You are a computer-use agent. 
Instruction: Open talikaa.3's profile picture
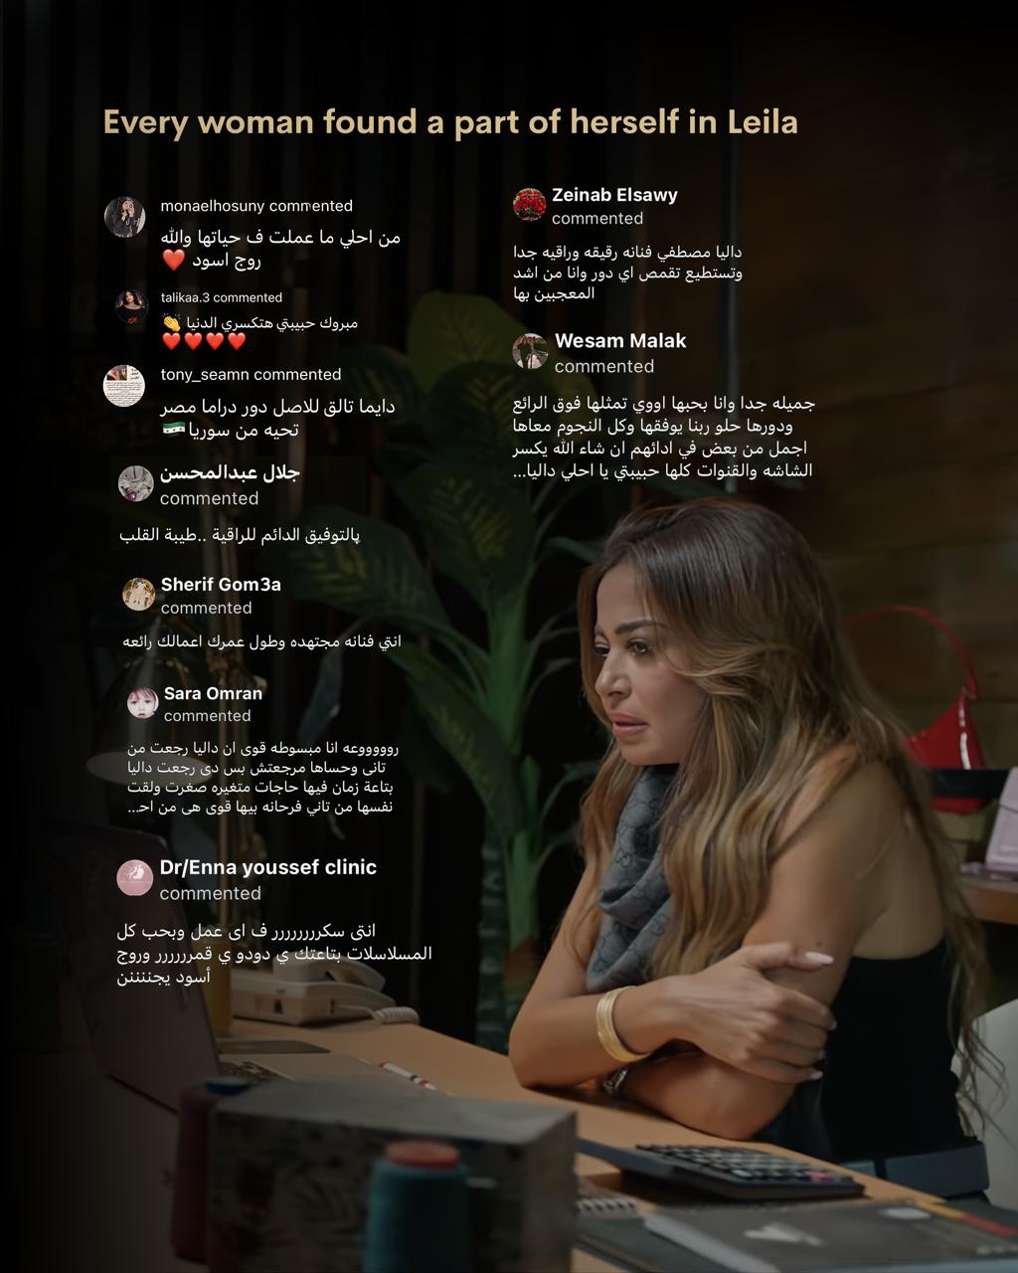pos(132,308)
